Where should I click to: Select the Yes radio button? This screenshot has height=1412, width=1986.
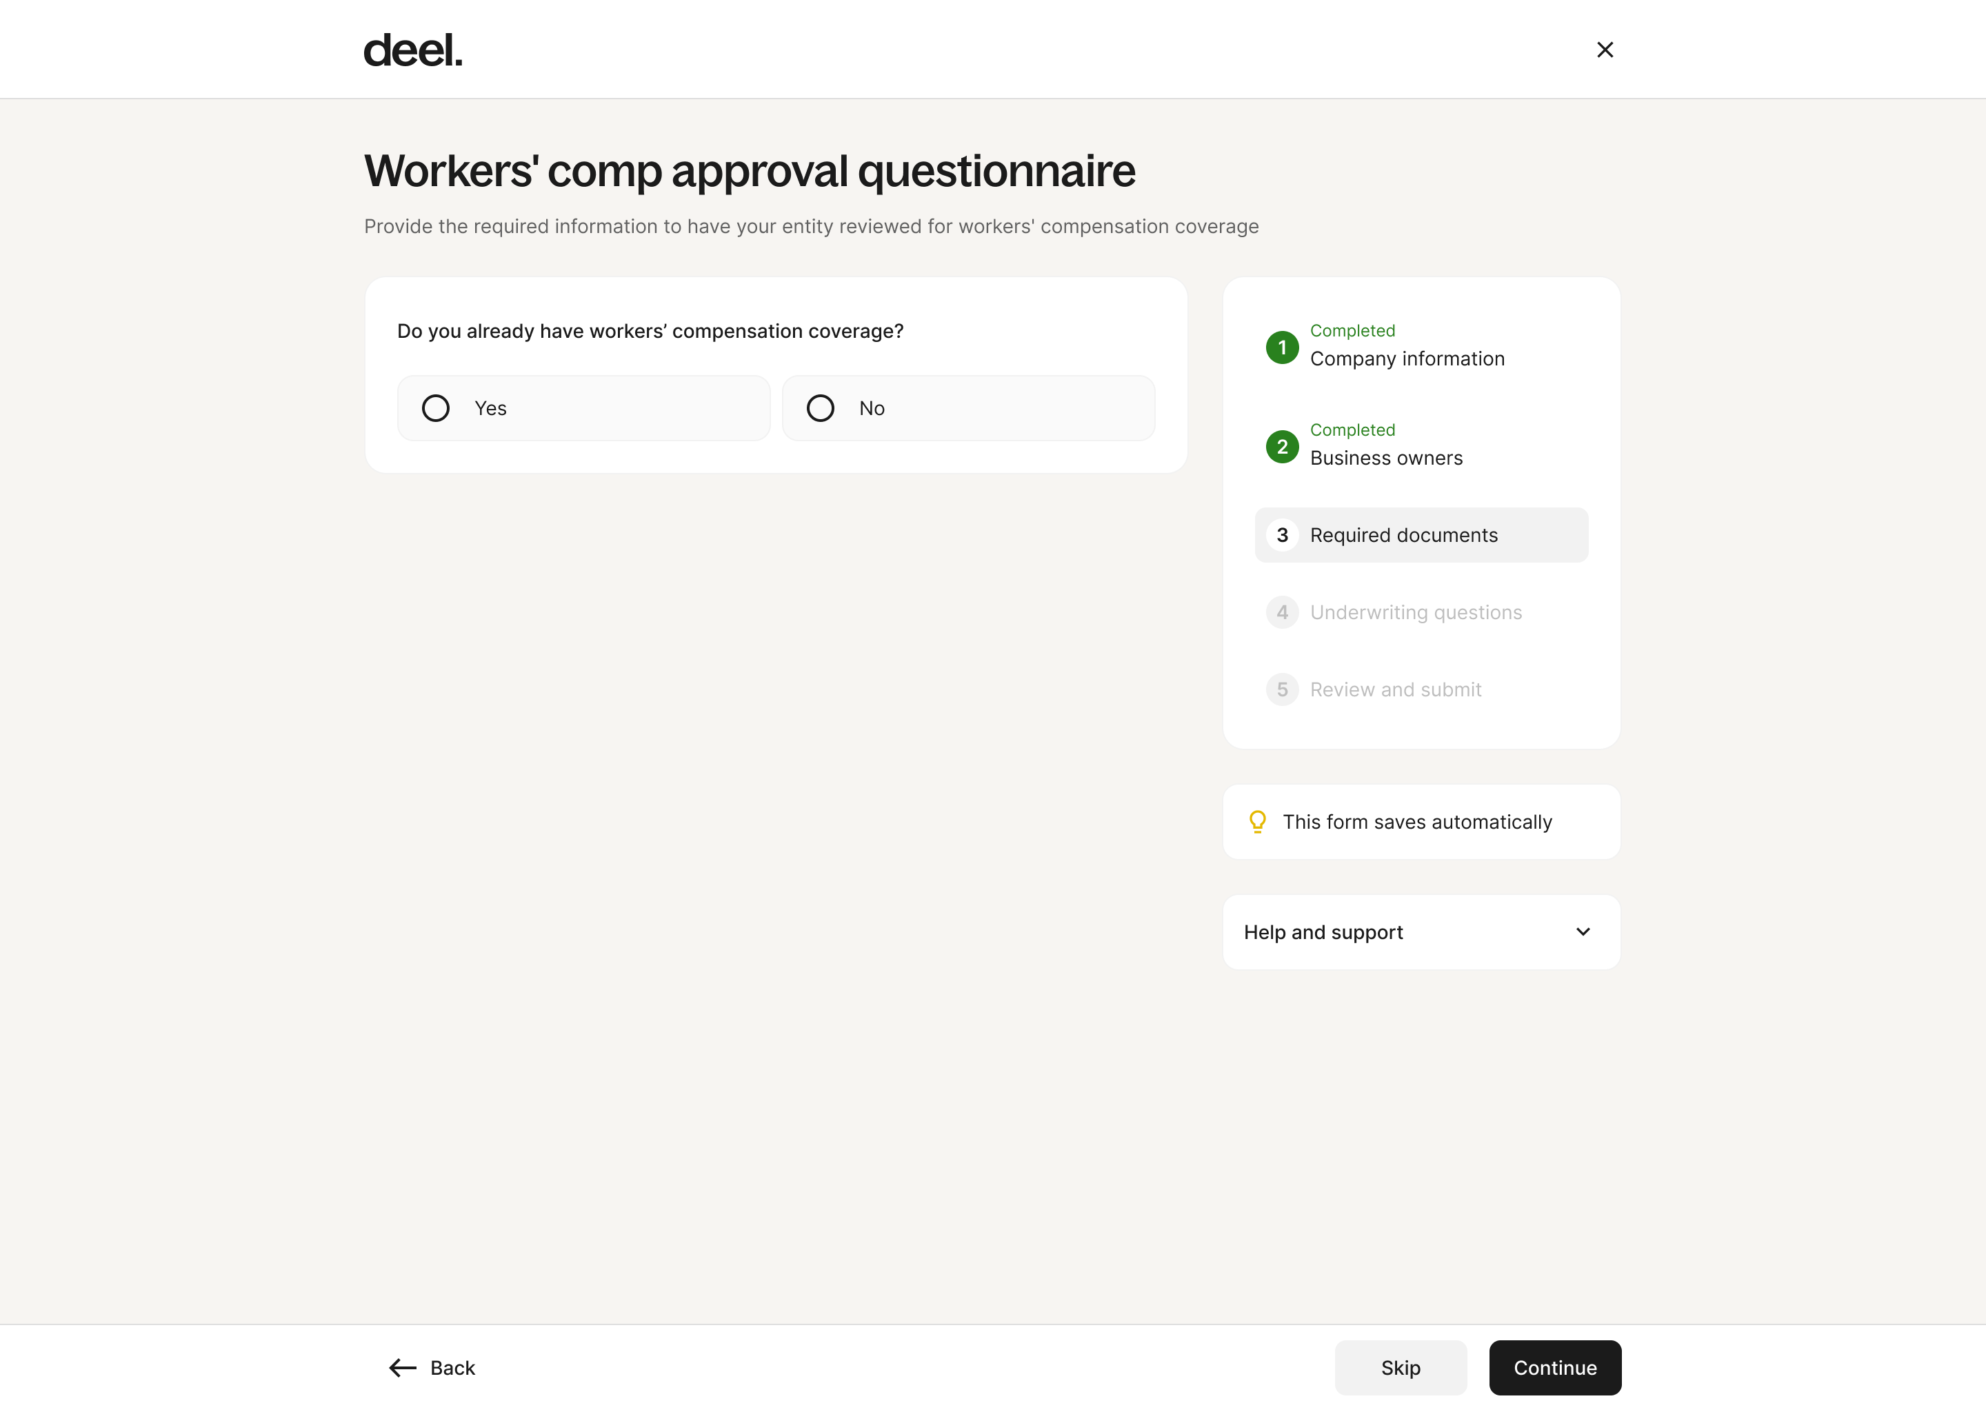(436, 409)
